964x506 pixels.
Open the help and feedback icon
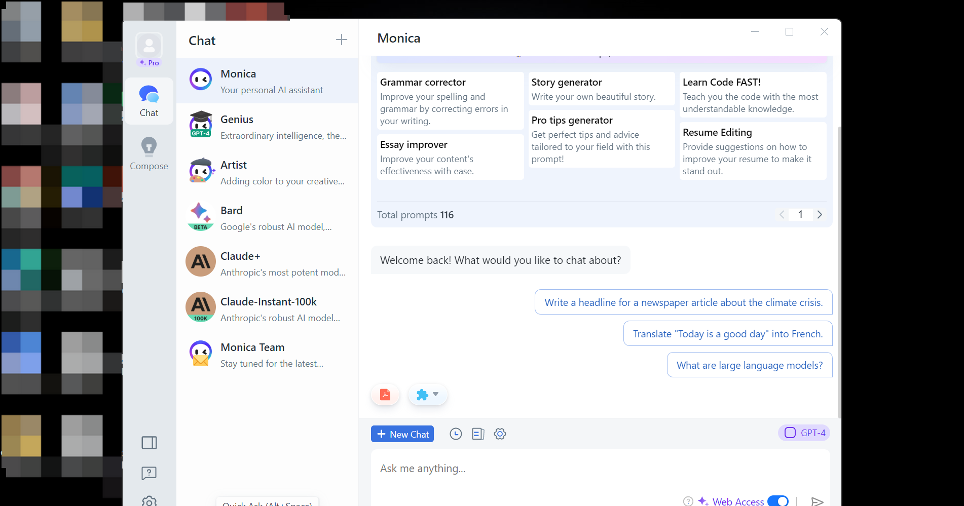149,473
